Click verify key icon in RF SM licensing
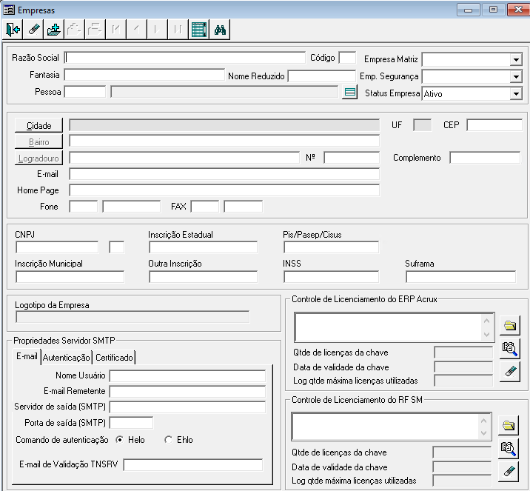Viewport: 530px width, 491px height. tap(509, 448)
